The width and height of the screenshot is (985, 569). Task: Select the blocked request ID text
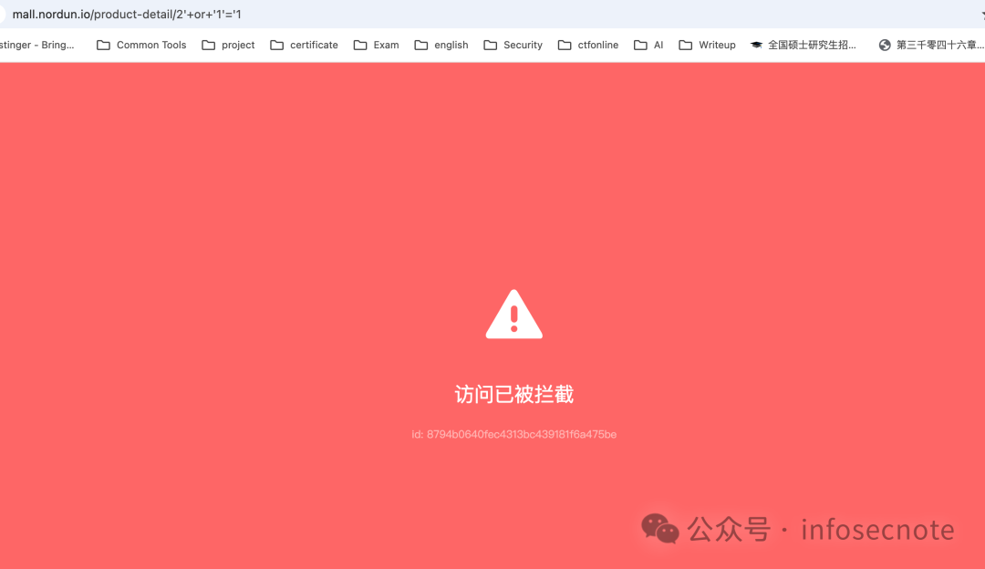click(513, 434)
